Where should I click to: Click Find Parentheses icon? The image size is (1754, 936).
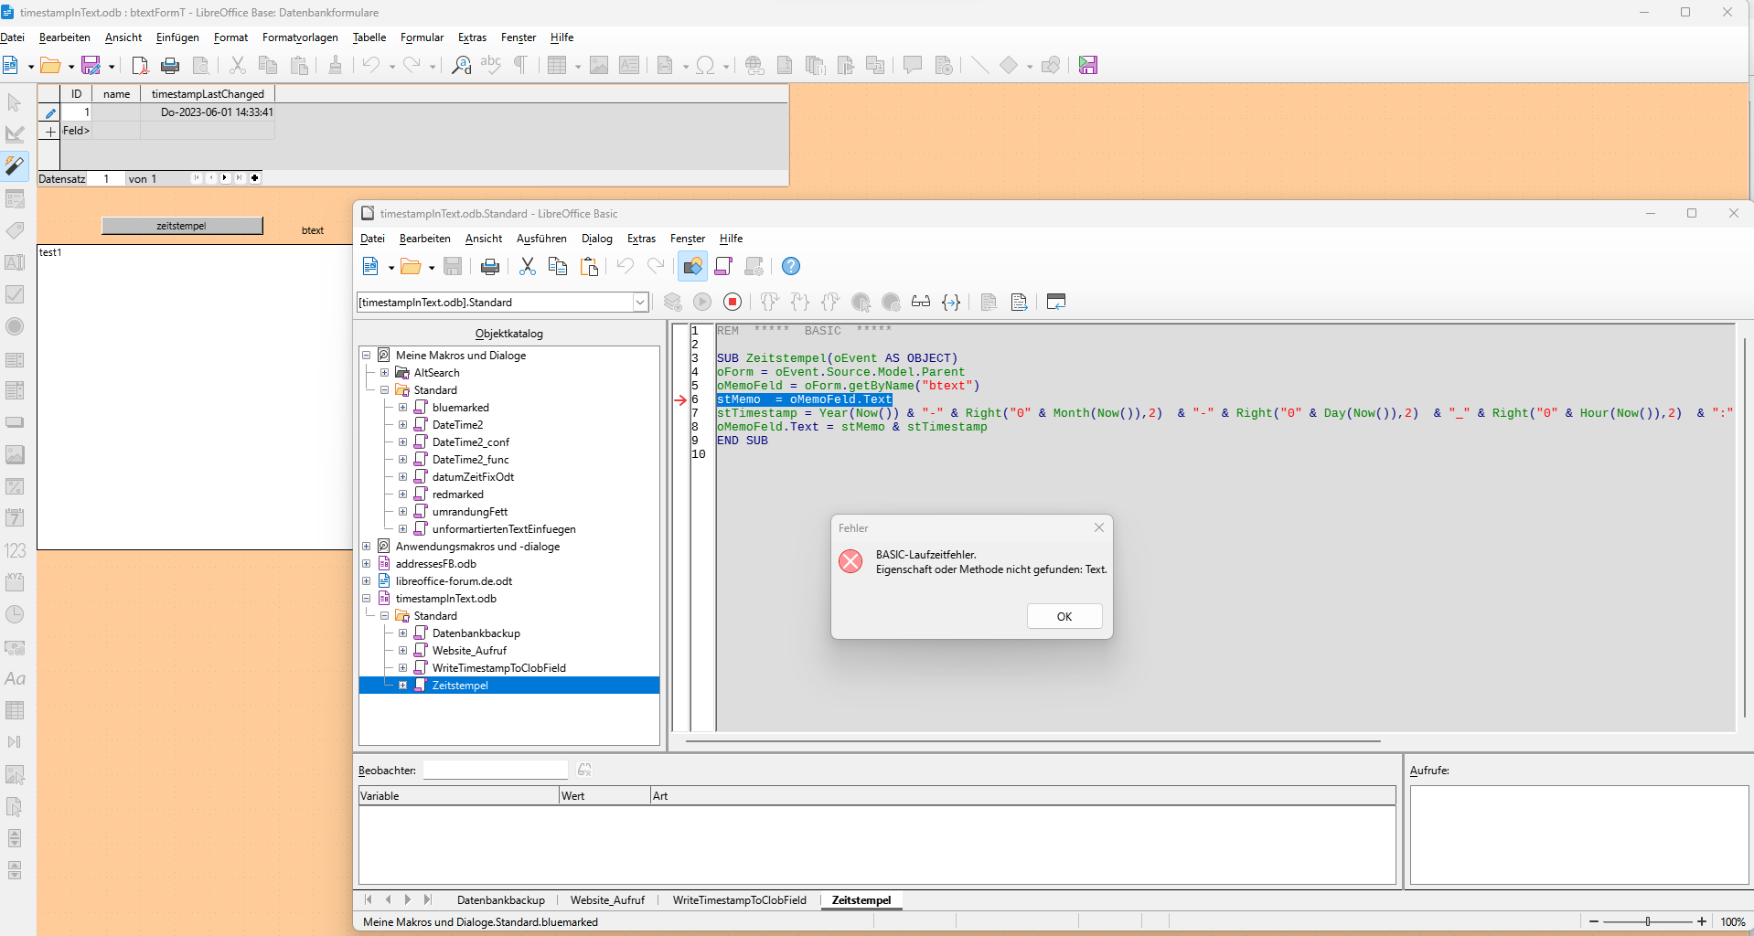951,303
